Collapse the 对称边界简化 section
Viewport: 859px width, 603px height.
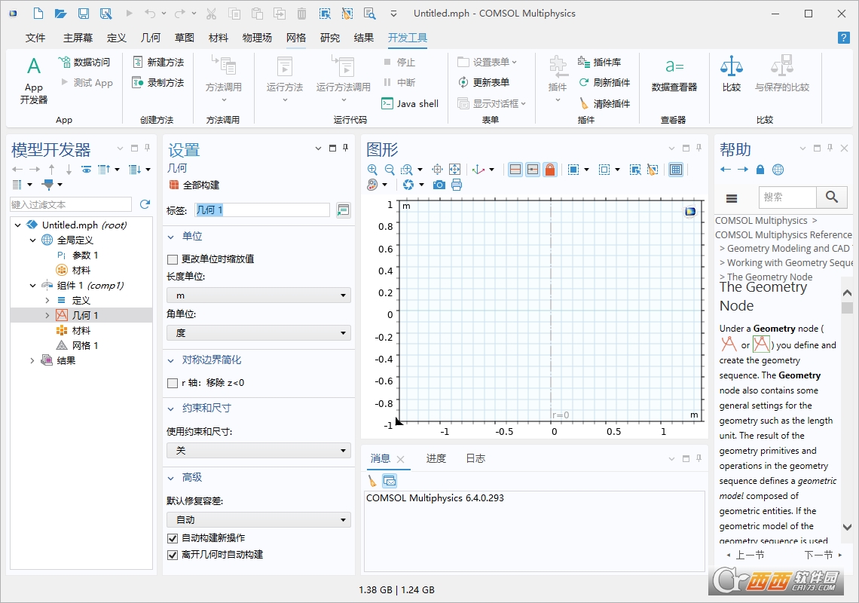tap(171, 360)
